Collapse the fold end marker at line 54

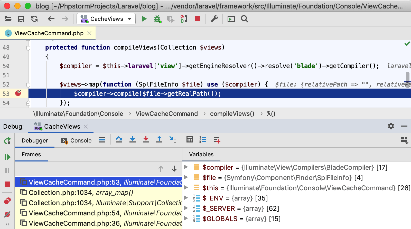pyautogui.click(x=28, y=103)
